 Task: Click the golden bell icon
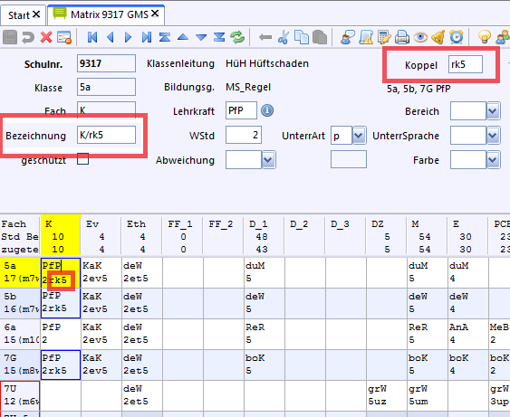[x=438, y=37]
